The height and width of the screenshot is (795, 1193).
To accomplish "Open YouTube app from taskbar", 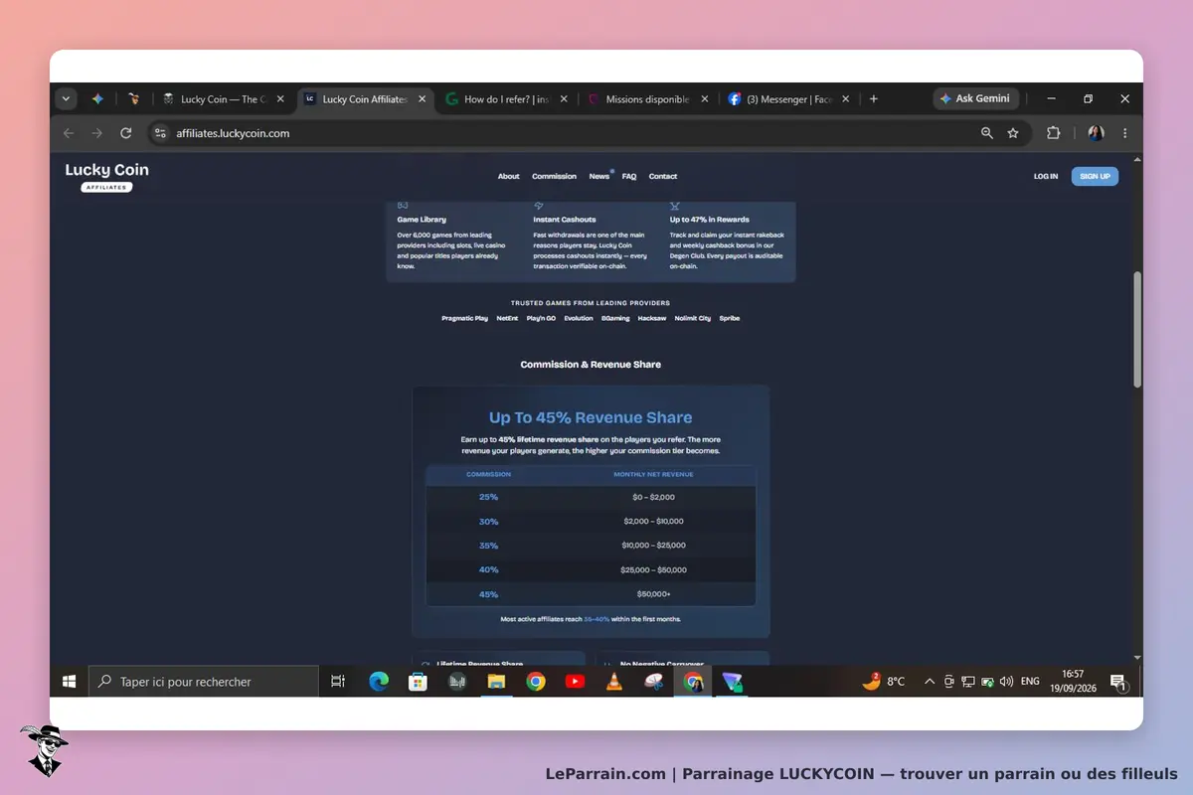I will point(575,682).
